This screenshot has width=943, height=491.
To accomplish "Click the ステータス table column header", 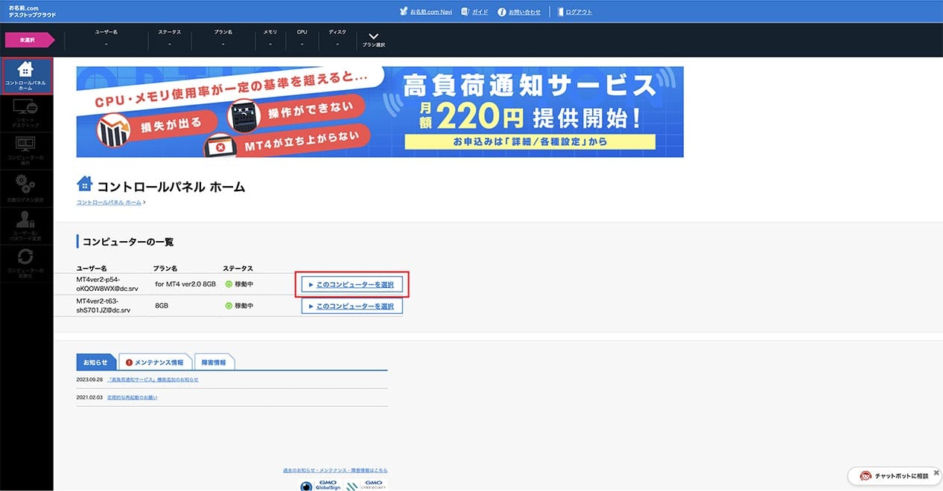I will tap(238, 268).
